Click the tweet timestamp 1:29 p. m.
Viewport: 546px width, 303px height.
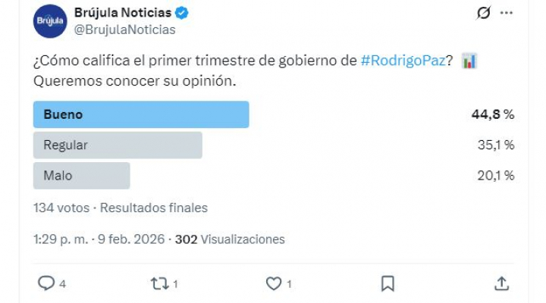coord(61,239)
